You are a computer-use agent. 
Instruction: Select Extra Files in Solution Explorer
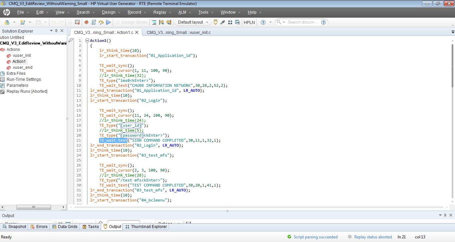tap(16, 73)
